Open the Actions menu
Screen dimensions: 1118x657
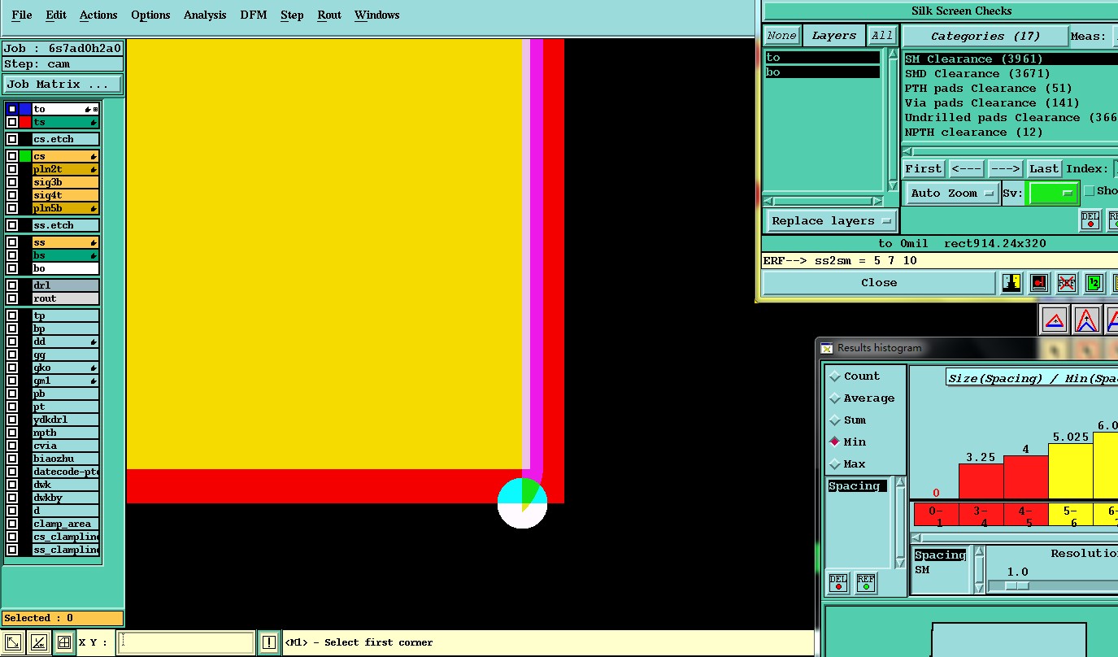point(98,15)
